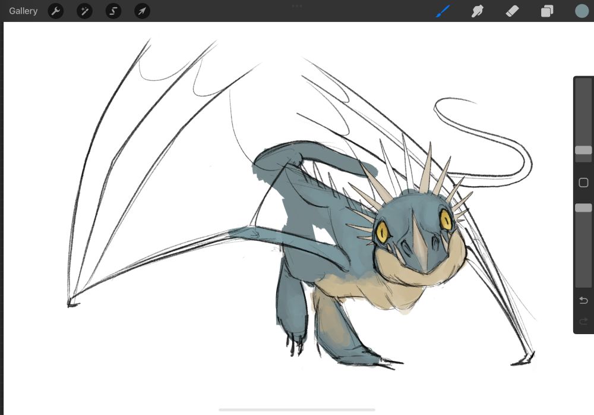
Task: Select the Eraser tool
Action: coord(512,11)
